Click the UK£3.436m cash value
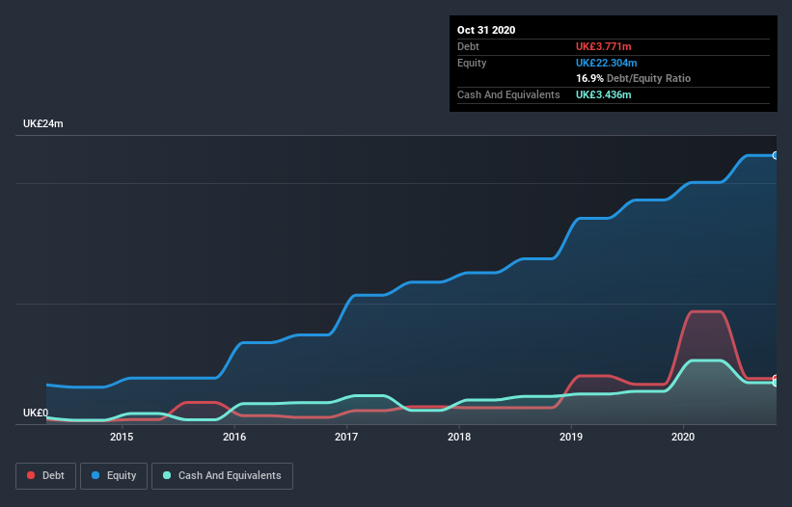 click(x=604, y=94)
